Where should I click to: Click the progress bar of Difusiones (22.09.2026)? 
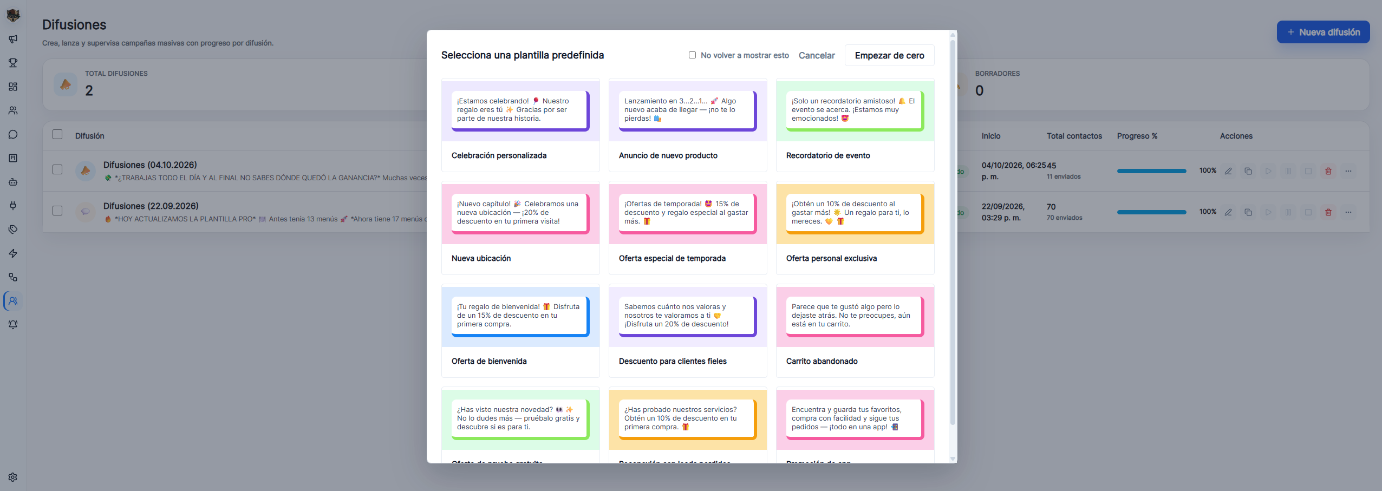pyautogui.click(x=1151, y=212)
